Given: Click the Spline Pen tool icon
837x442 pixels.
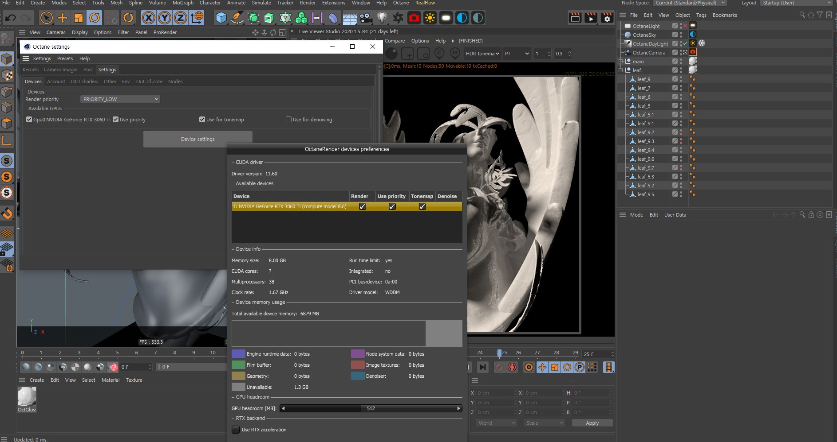Looking at the screenshot, I should [x=237, y=18].
